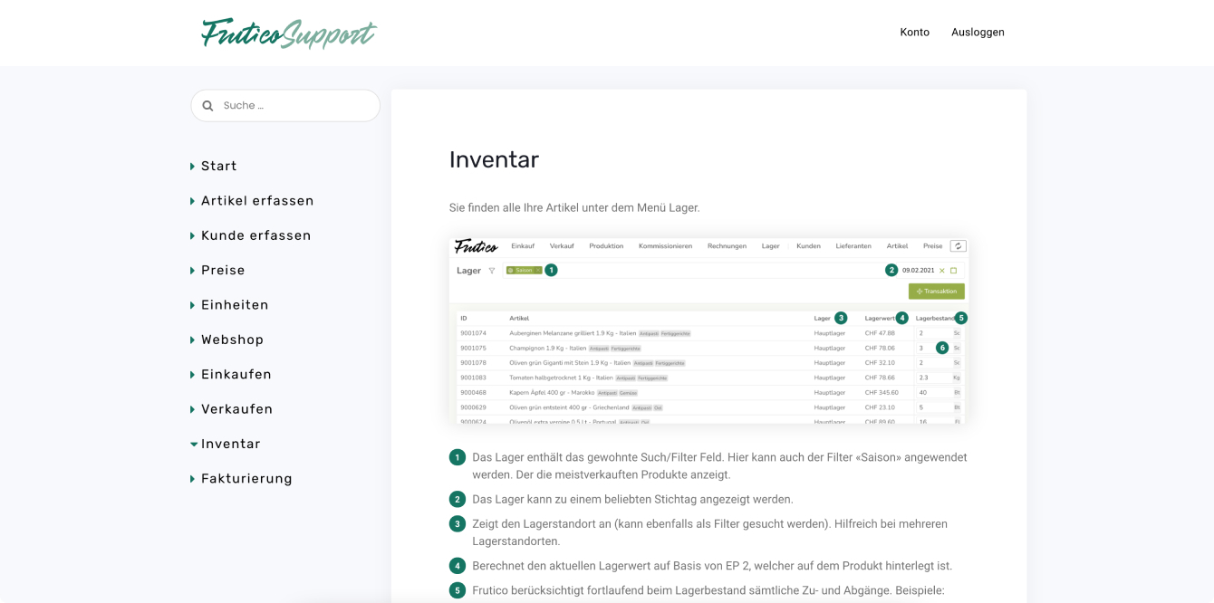Focus the Suche search field
This screenshot has height=603, width=1214.
285,105
